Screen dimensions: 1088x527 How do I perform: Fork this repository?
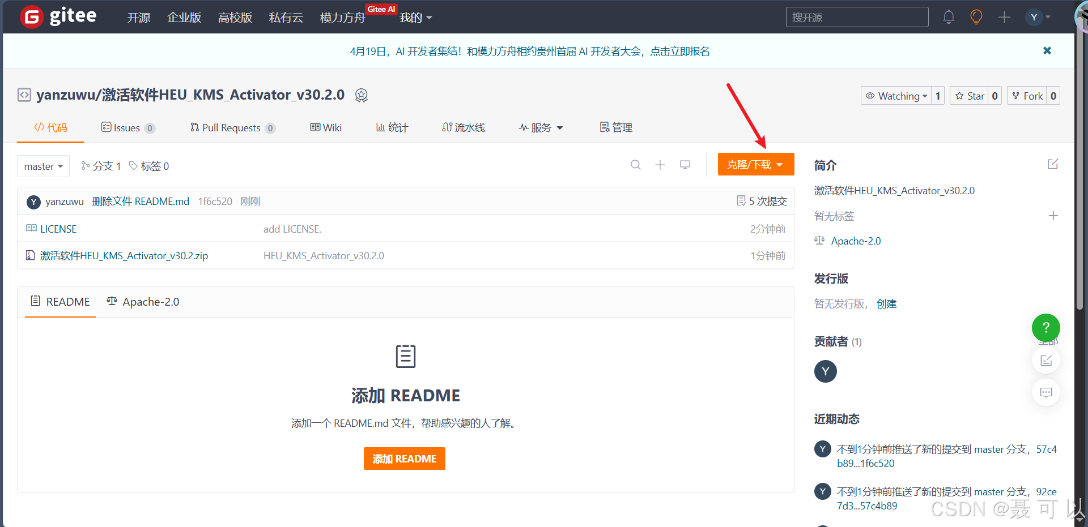point(1027,96)
